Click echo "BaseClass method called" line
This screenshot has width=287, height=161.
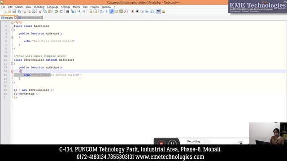(50, 41)
